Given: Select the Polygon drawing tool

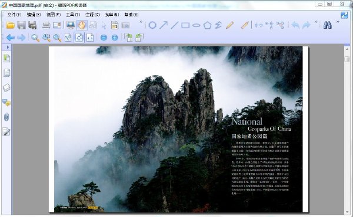Looking at the screenshot, I should pyautogui.click(x=207, y=25).
